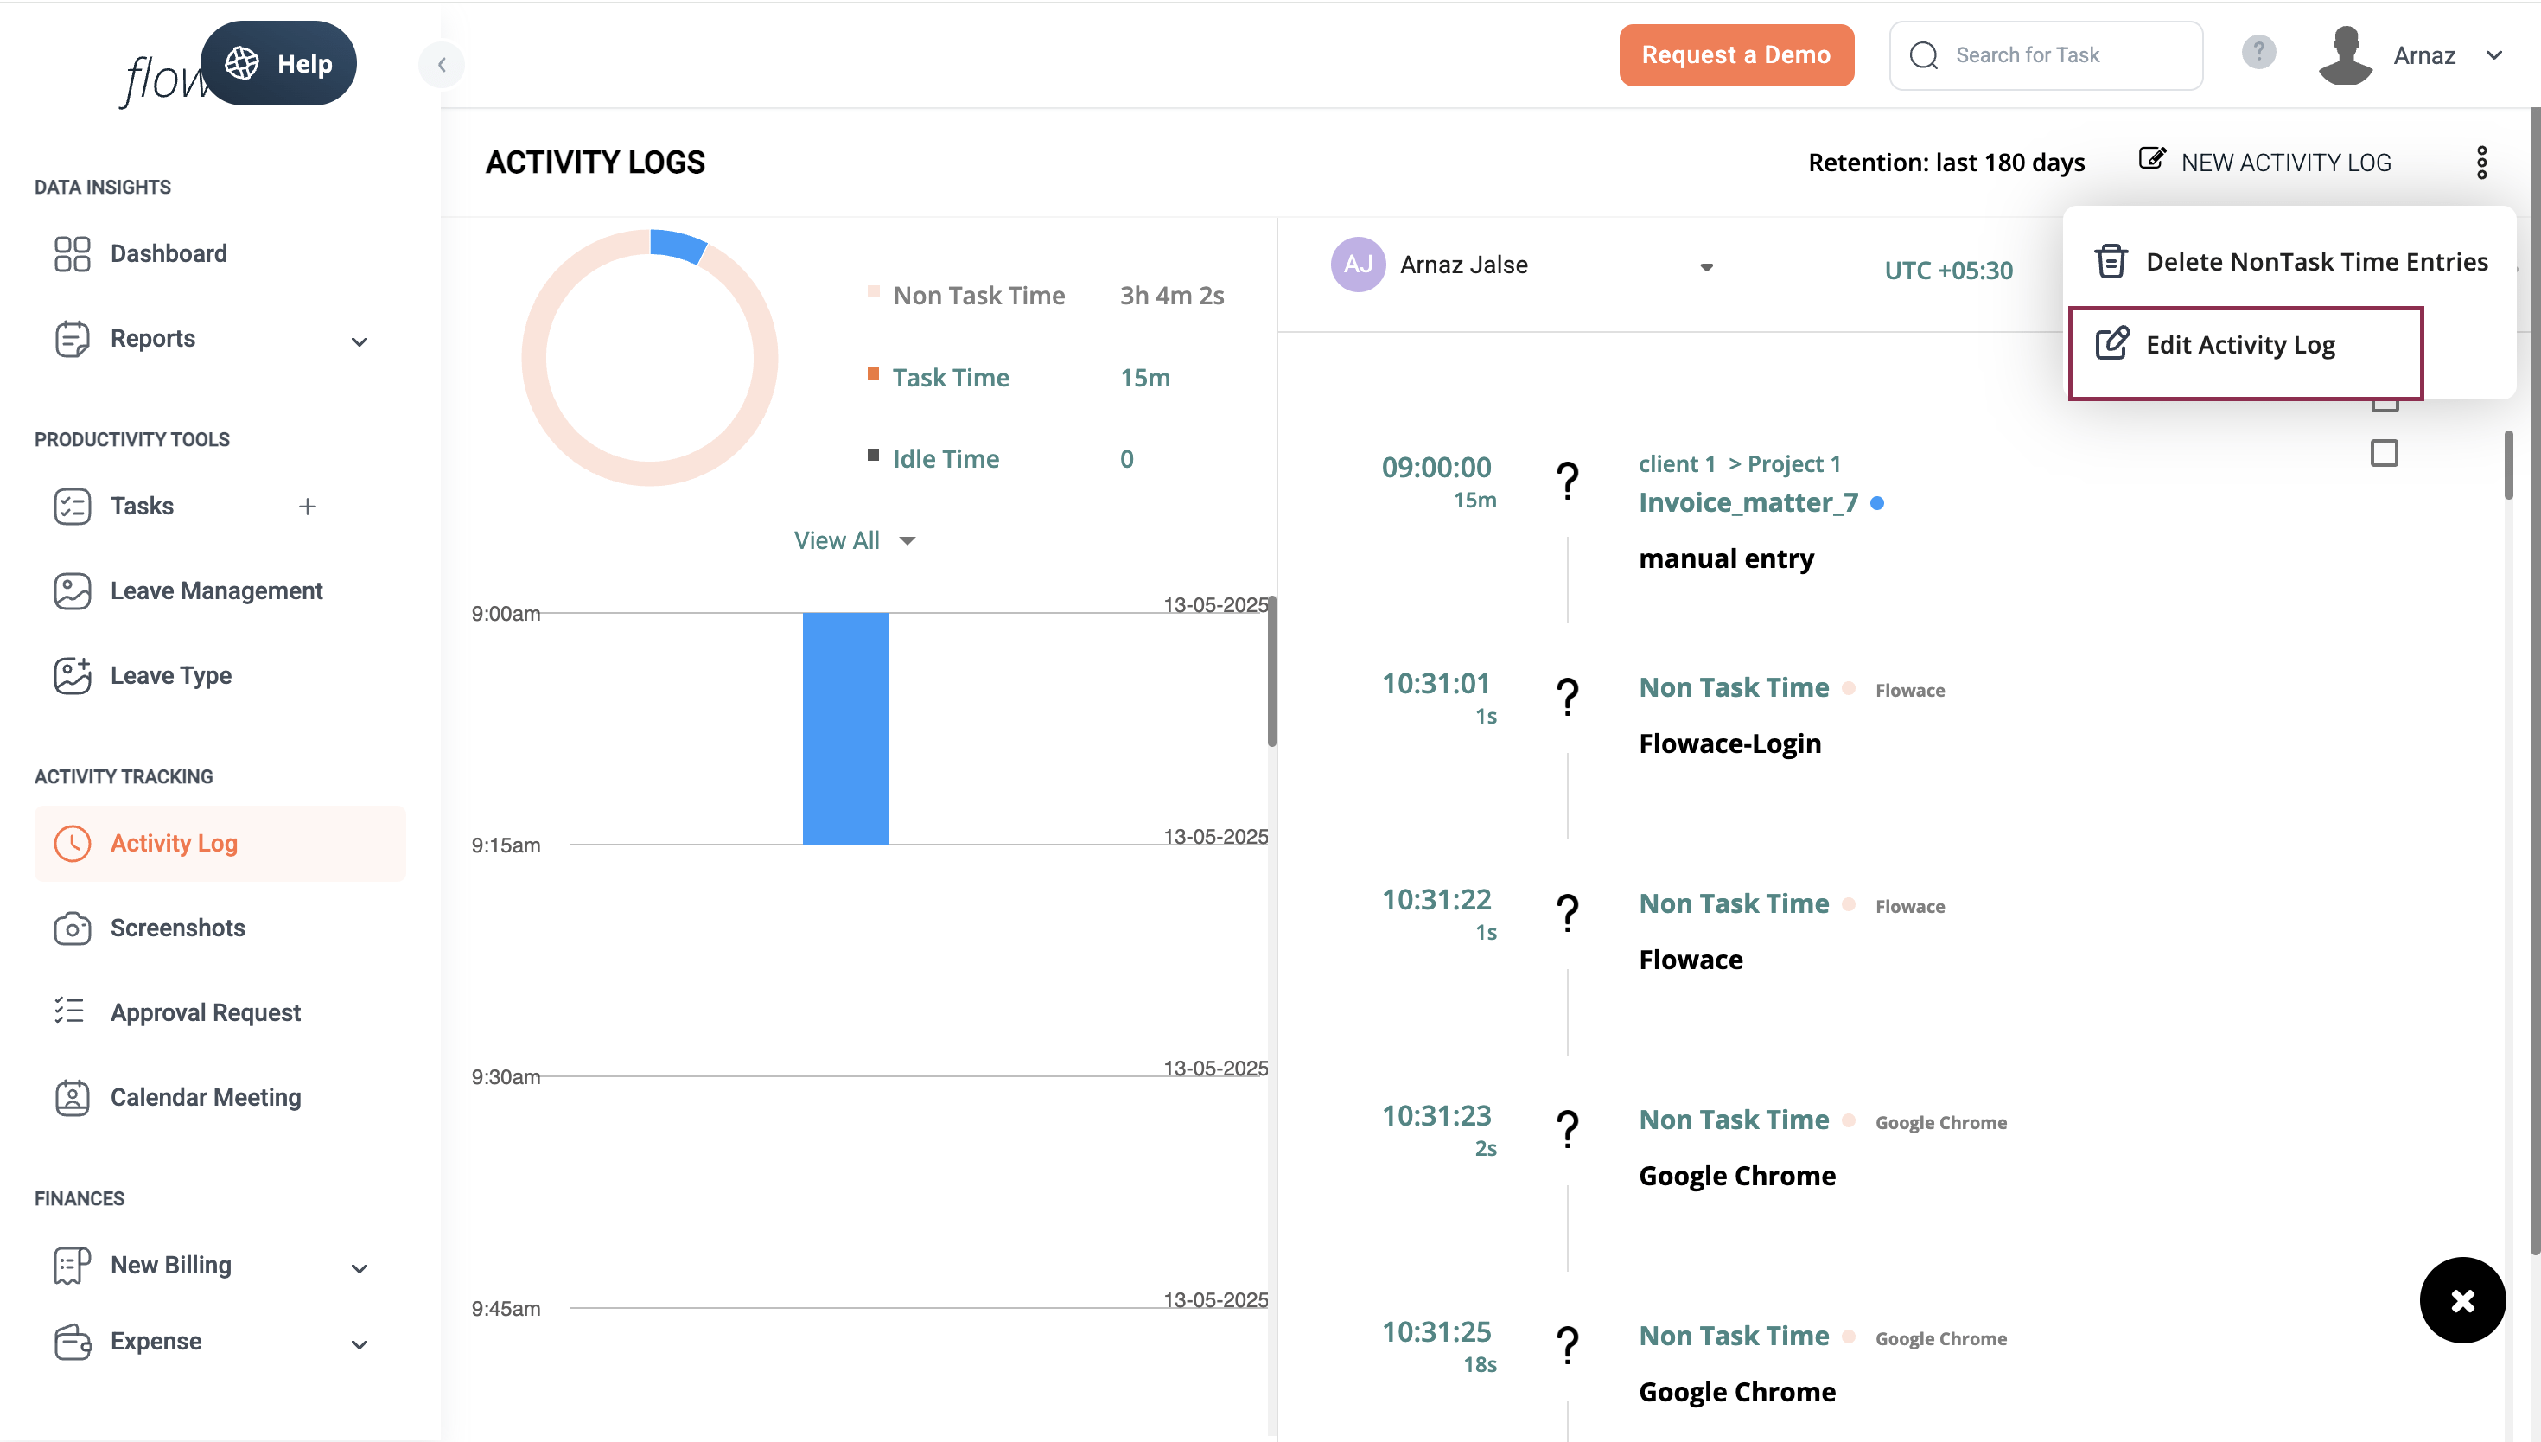Click the question mark help icon in header

coord(2258,52)
